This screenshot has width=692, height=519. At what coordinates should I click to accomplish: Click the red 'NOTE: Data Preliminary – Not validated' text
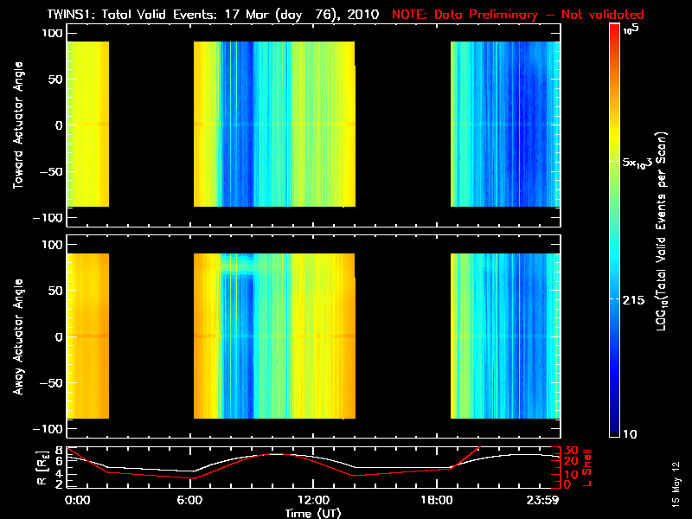pos(518,15)
